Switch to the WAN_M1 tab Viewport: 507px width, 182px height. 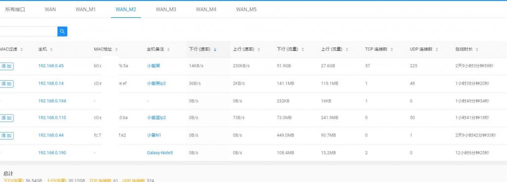point(86,9)
